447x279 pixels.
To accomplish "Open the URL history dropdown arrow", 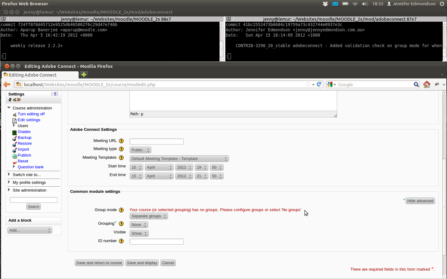I will click(313, 85).
